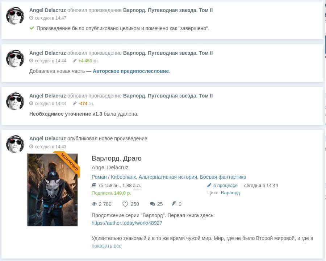Click the eye views icon showing 2 780
Screen dimensions: 326x261
click(94, 204)
